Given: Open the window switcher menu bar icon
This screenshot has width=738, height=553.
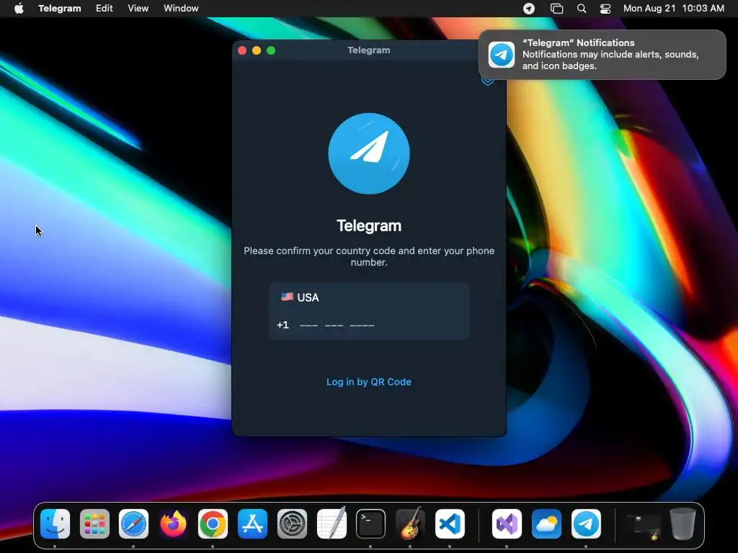Looking at the screenshot, I should [557, 9].
